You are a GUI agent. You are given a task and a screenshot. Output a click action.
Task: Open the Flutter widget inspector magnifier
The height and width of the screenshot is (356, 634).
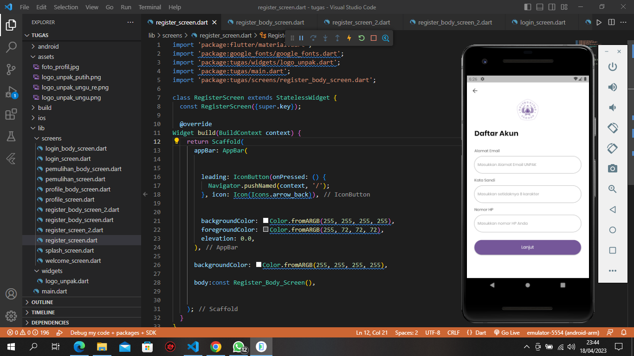click(x=386, y=38)
